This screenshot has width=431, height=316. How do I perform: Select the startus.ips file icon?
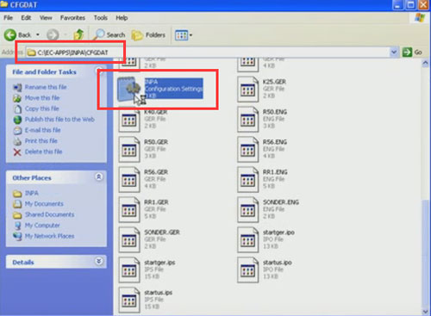click(x=129, y=301)
